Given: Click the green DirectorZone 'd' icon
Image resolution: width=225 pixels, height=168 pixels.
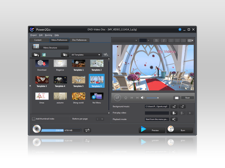Looking at the screenshot, I should click(x=44, y=55).
